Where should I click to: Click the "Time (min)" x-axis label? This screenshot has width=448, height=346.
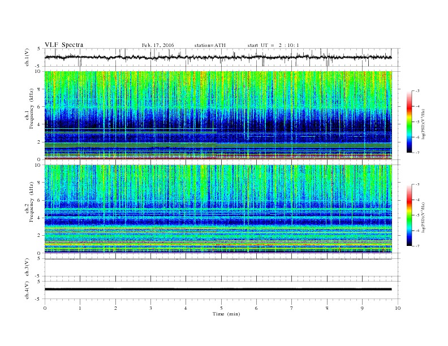coord(226,314)
